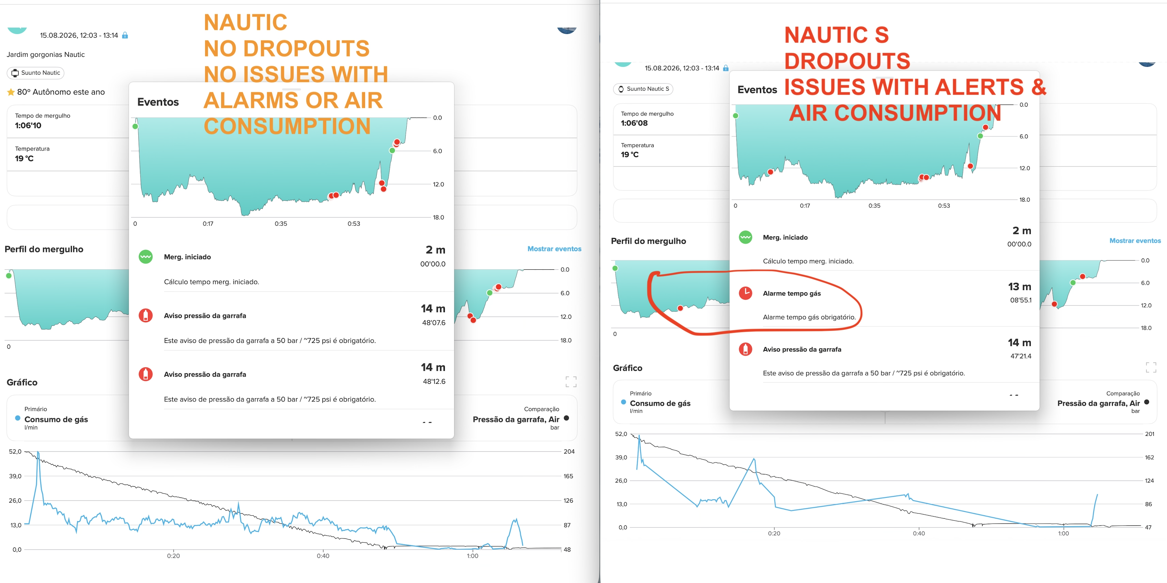1167x583 pixels.
Task: Click the red bottle icon for the 47'21.4 warning
Action: tap(745, 349)
